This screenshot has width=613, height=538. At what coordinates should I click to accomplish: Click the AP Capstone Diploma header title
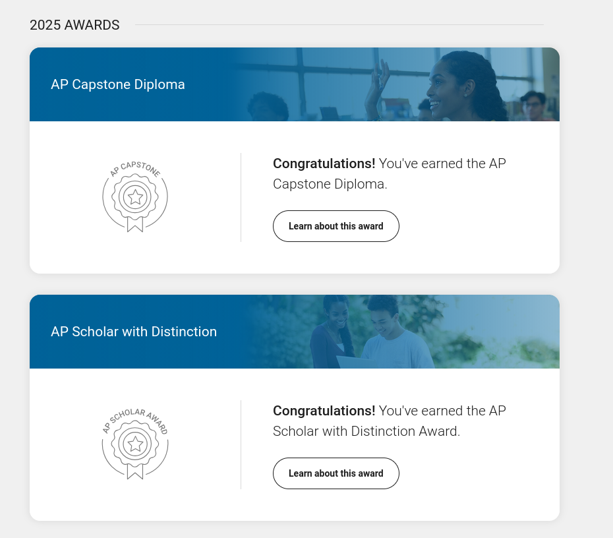tap(118, 84)
